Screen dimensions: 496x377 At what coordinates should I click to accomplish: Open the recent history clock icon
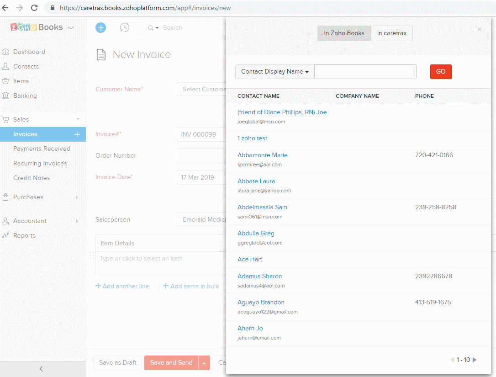pyautogui.click(x=124, y=27)
